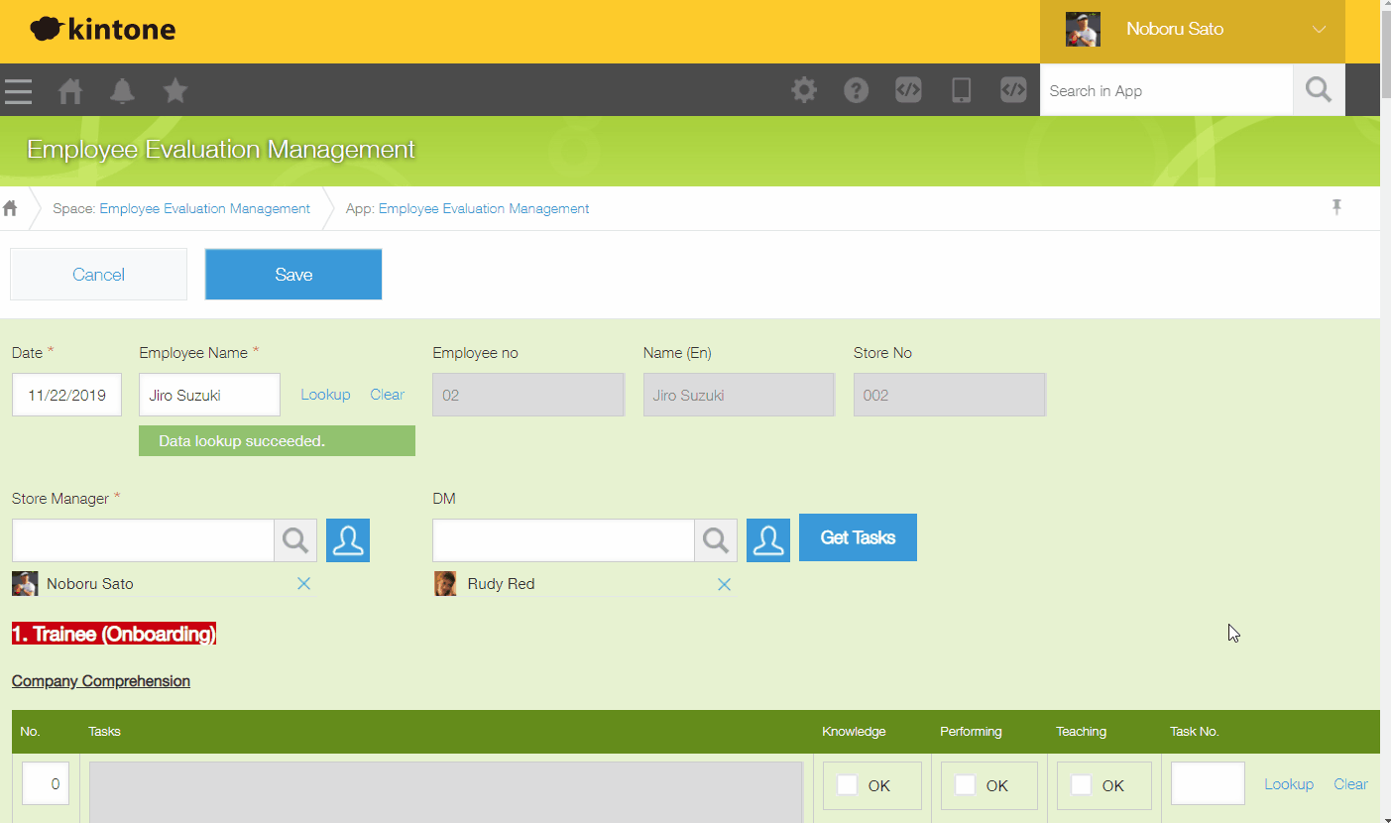Pin the page with pushpin icon

[x=1336, y=207]
